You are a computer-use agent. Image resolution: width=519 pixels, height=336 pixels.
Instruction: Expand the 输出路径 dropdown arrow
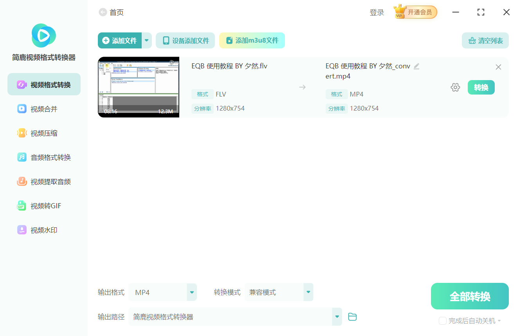click(x=337, y=317)
